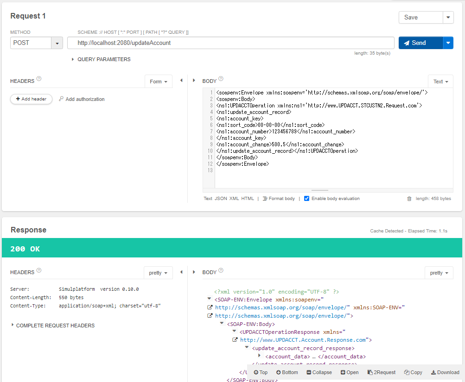Download the response body

[x=445, y=372]
